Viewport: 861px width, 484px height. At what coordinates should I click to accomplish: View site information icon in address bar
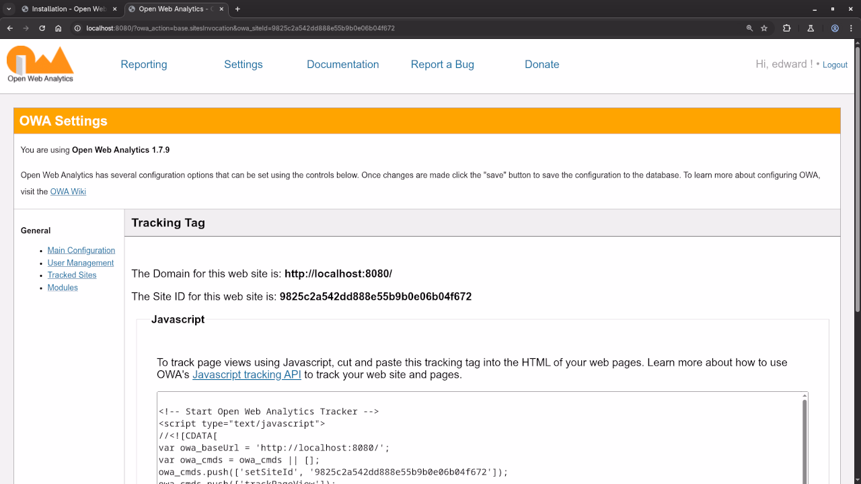[x=77, y=28]
